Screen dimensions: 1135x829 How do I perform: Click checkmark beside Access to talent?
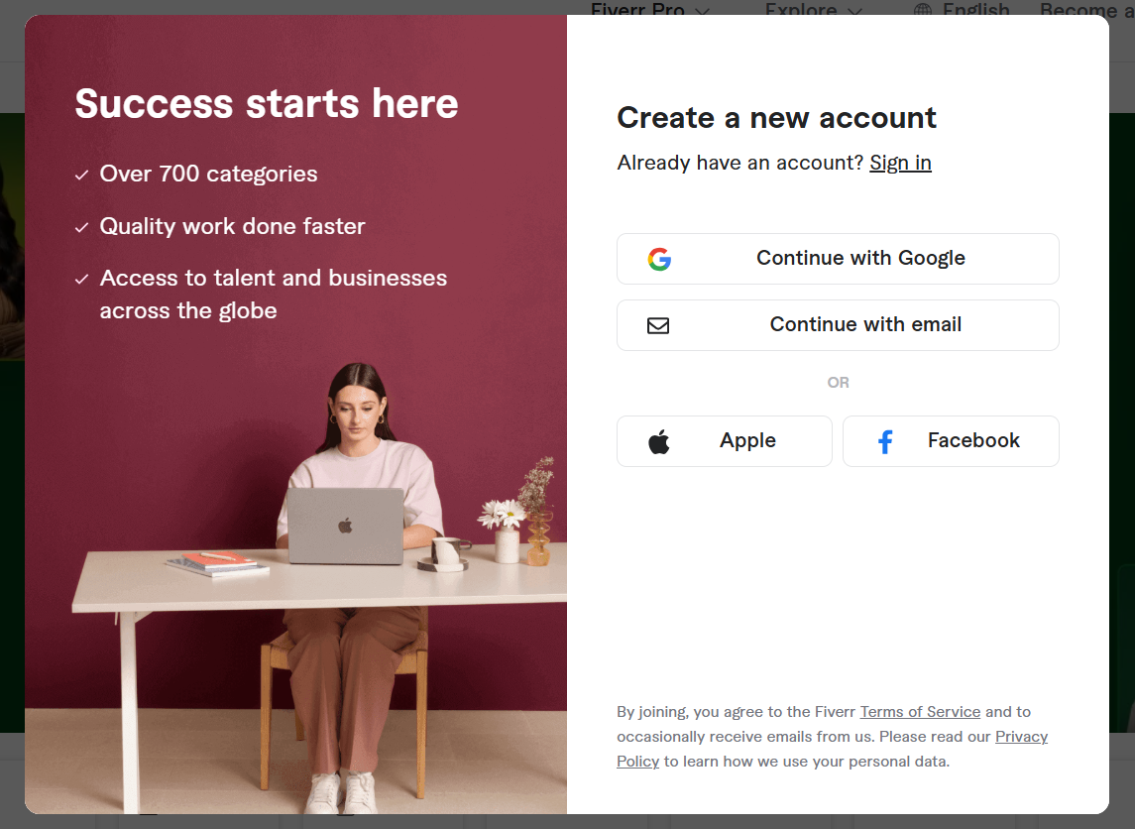[82, 280]
